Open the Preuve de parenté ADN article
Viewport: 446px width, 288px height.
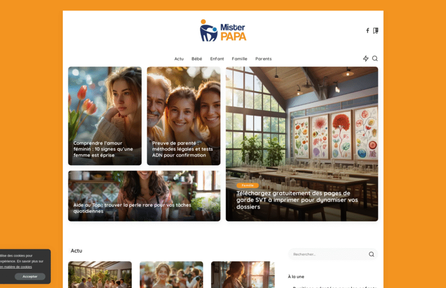(183, 149)
